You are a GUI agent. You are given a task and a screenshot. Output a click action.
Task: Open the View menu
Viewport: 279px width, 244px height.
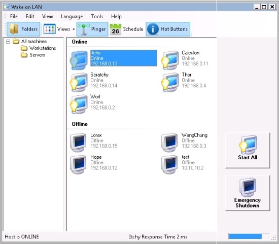click(47, 16)
